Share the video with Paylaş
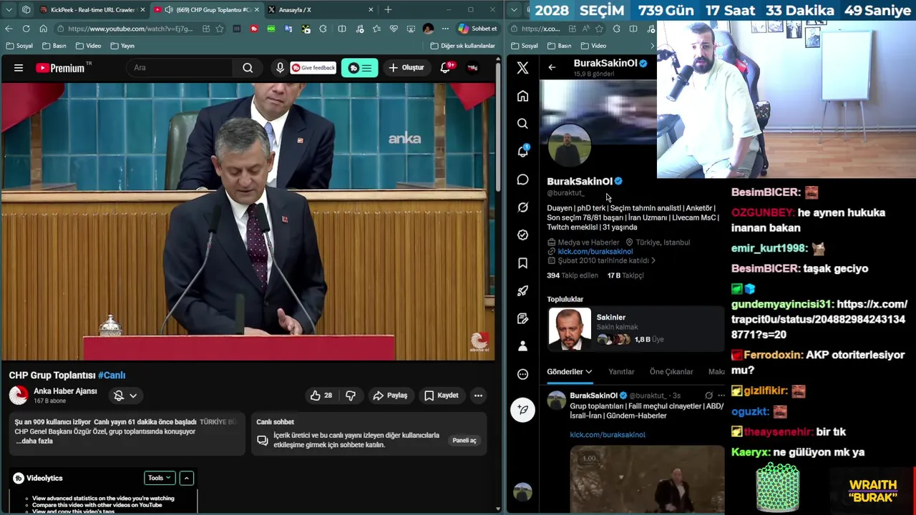Screen dimensions: 916x515 pos(391,396)
